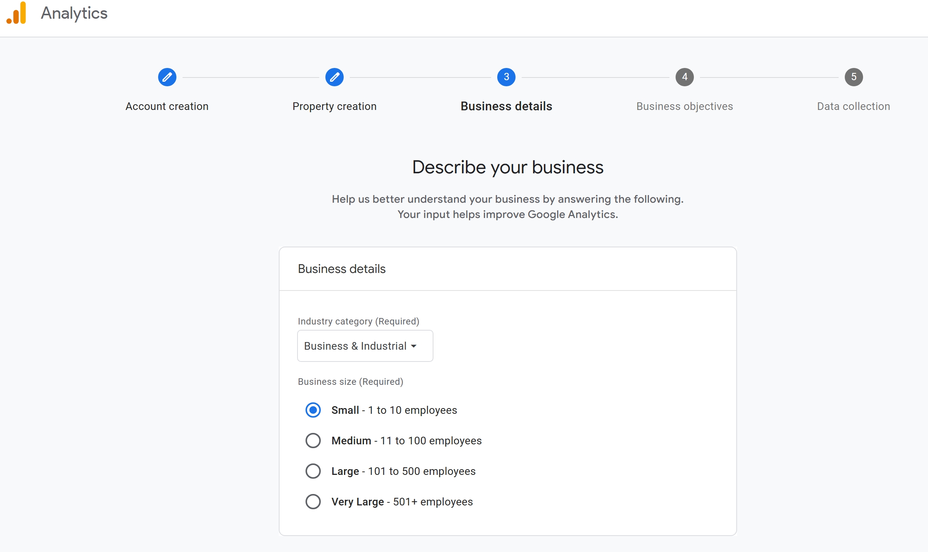The width and height of the screenshot is (928, 552).
Task: Select Medium 11 to 100 employees radio
Action: click(313, 441)
